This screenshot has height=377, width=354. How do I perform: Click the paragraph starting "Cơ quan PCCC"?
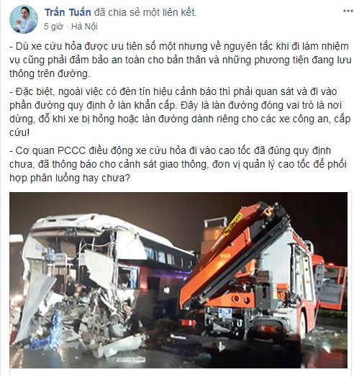(178, 164)
